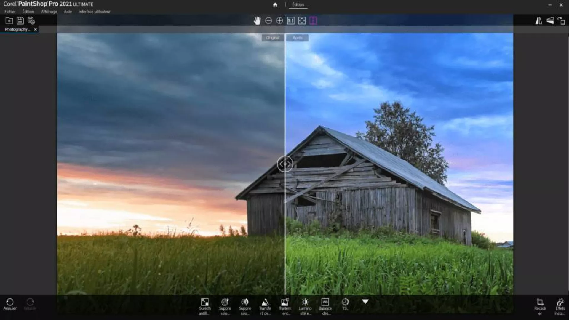The height and width of the screenshot is (320, 569).
Task: Click the rotate image icon
Action: click(x=561, y=20)
